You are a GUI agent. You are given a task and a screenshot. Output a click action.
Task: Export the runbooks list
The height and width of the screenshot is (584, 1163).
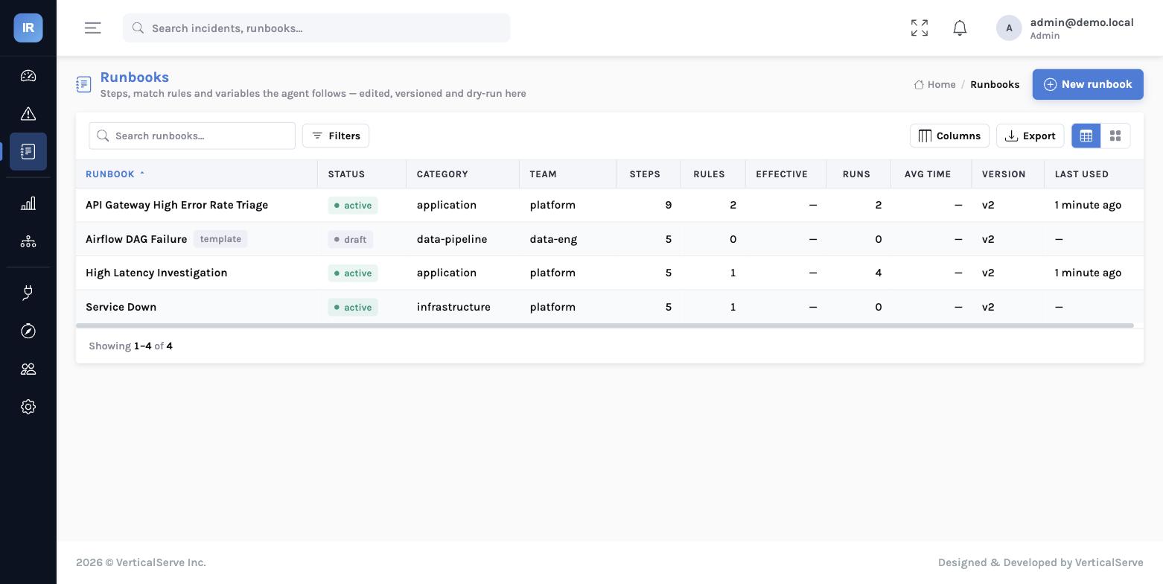(1030, 136)
